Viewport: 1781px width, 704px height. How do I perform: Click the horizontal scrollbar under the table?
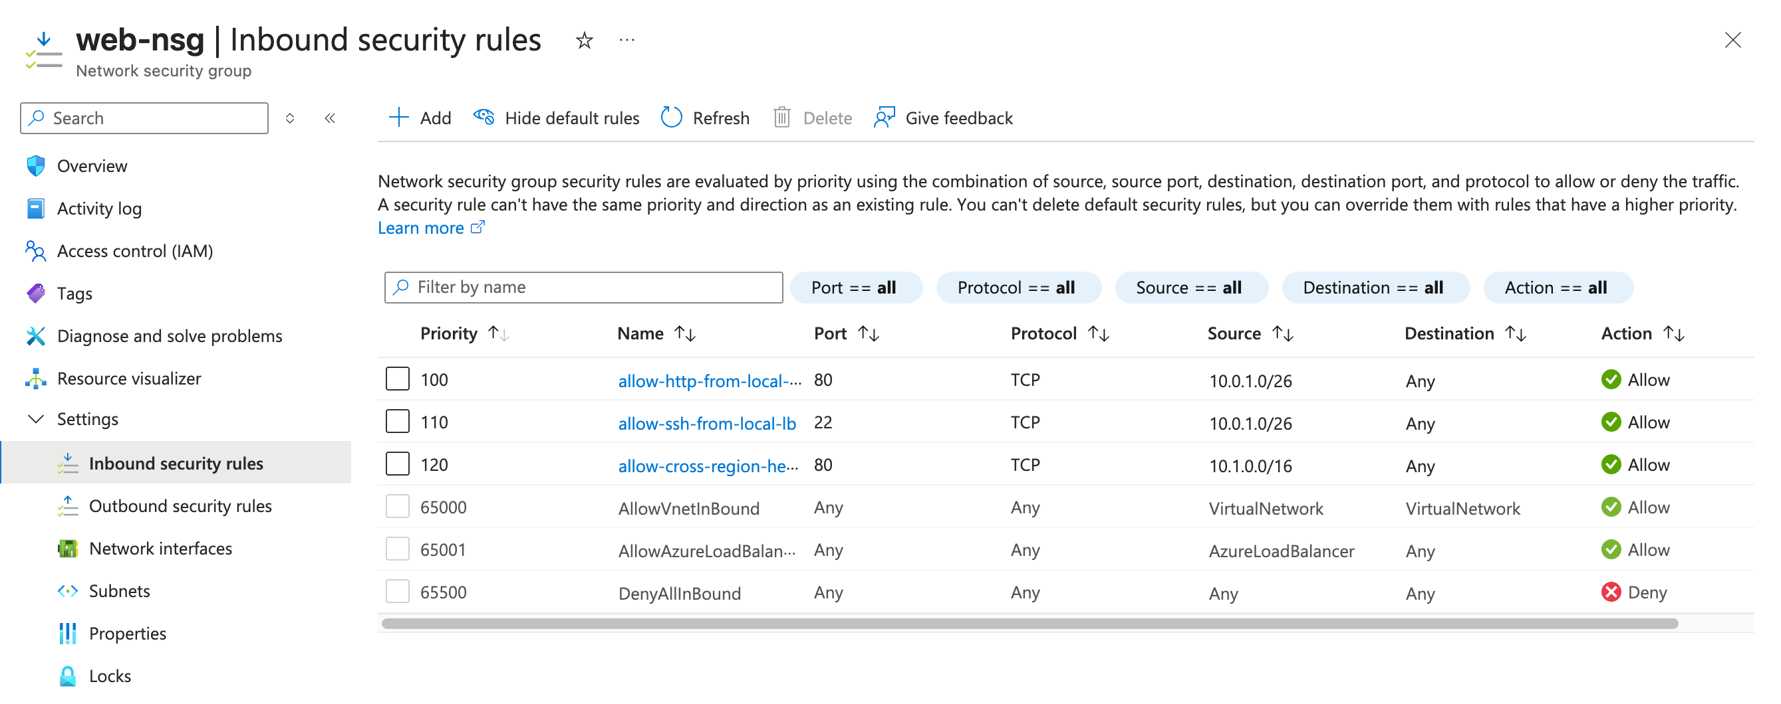1029,623
